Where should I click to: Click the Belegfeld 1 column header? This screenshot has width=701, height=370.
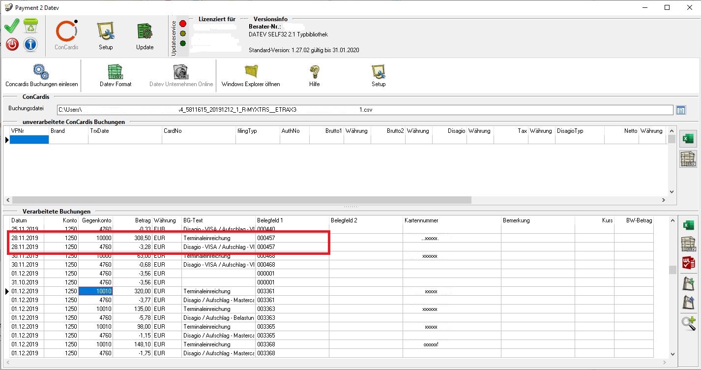(x=292, y=220)
